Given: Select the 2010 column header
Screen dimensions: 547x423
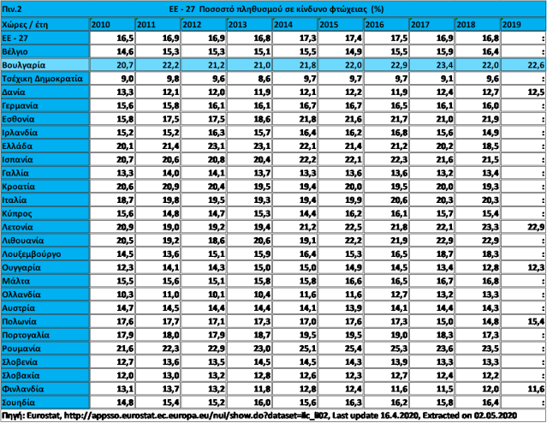Looking at the screenshot, I should [111, 26].
